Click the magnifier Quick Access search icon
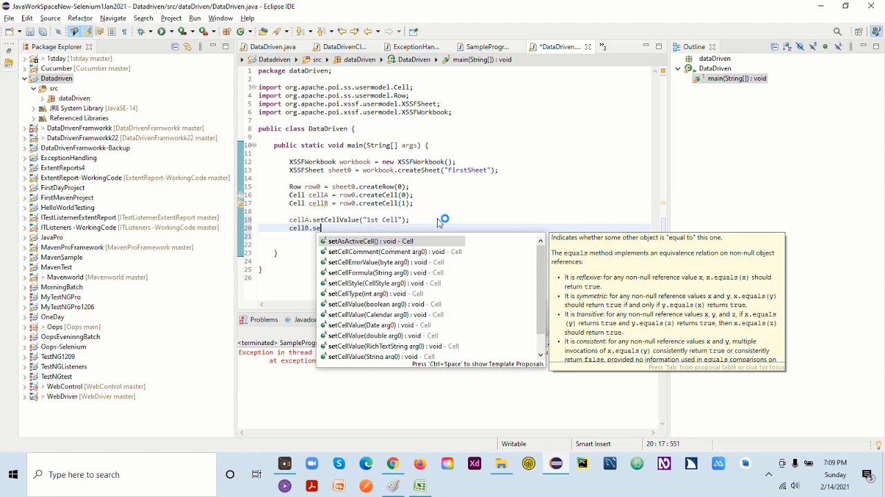The image size is (885, 497). point(837,31)
